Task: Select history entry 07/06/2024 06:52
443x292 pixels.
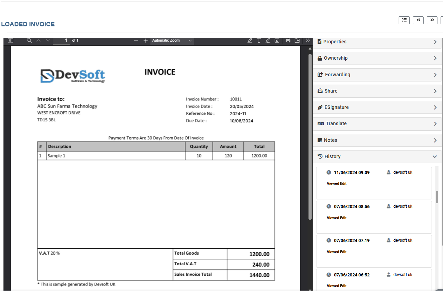Action: [374, 280]
